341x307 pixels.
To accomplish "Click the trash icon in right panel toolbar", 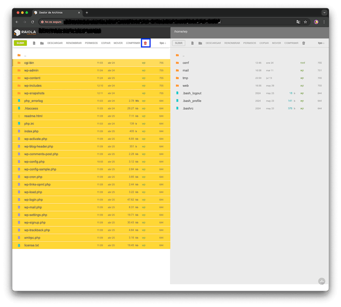I will point(303,43).
